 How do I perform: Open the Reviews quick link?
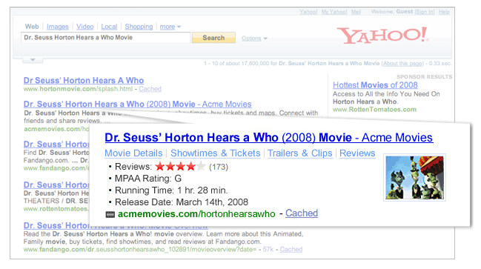[357, 153]
